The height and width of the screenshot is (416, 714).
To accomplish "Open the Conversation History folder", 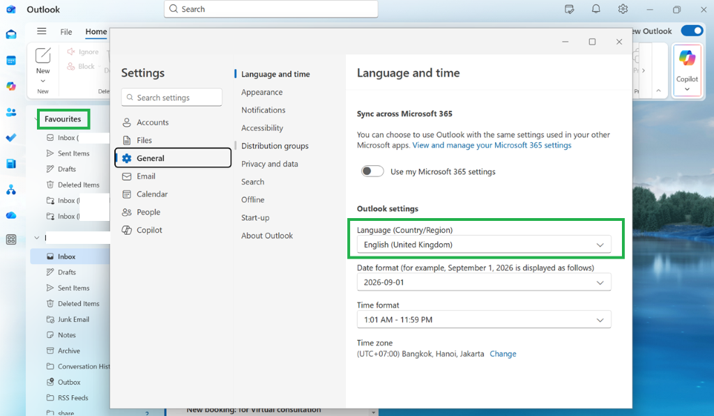I will 78,367.
